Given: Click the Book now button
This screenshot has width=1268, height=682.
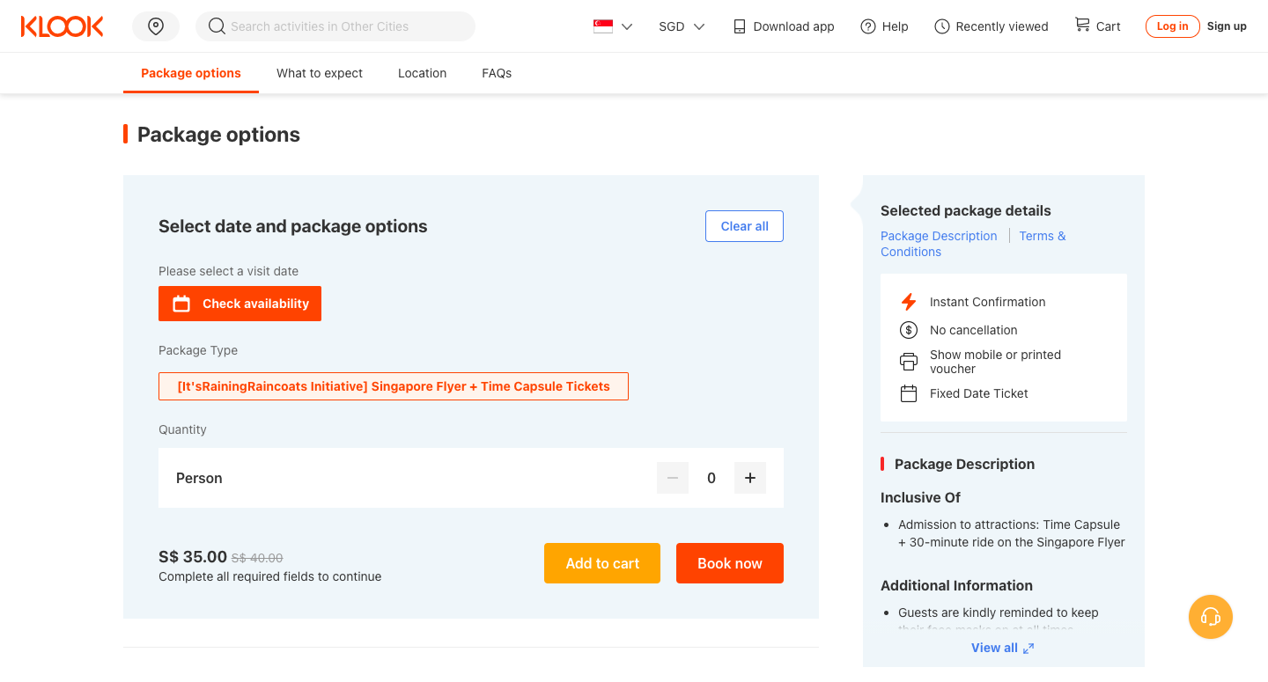Looking at the screenshot, I should (x=730, y=563).
